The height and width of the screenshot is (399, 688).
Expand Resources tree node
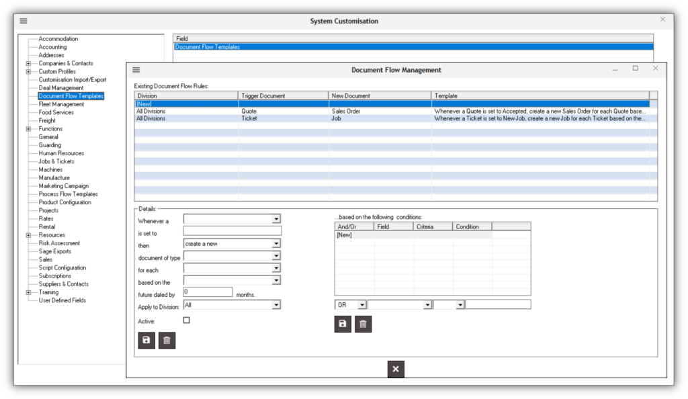click(x=28, y=235)
